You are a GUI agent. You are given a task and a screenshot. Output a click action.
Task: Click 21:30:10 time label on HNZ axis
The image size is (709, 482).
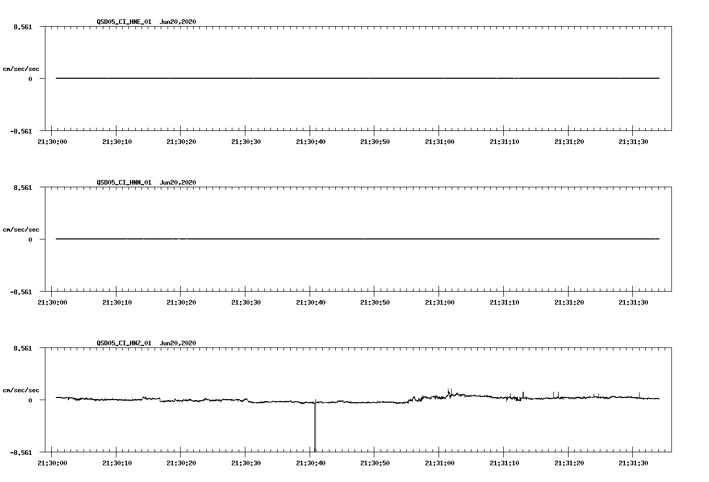(x=117, y=463)
